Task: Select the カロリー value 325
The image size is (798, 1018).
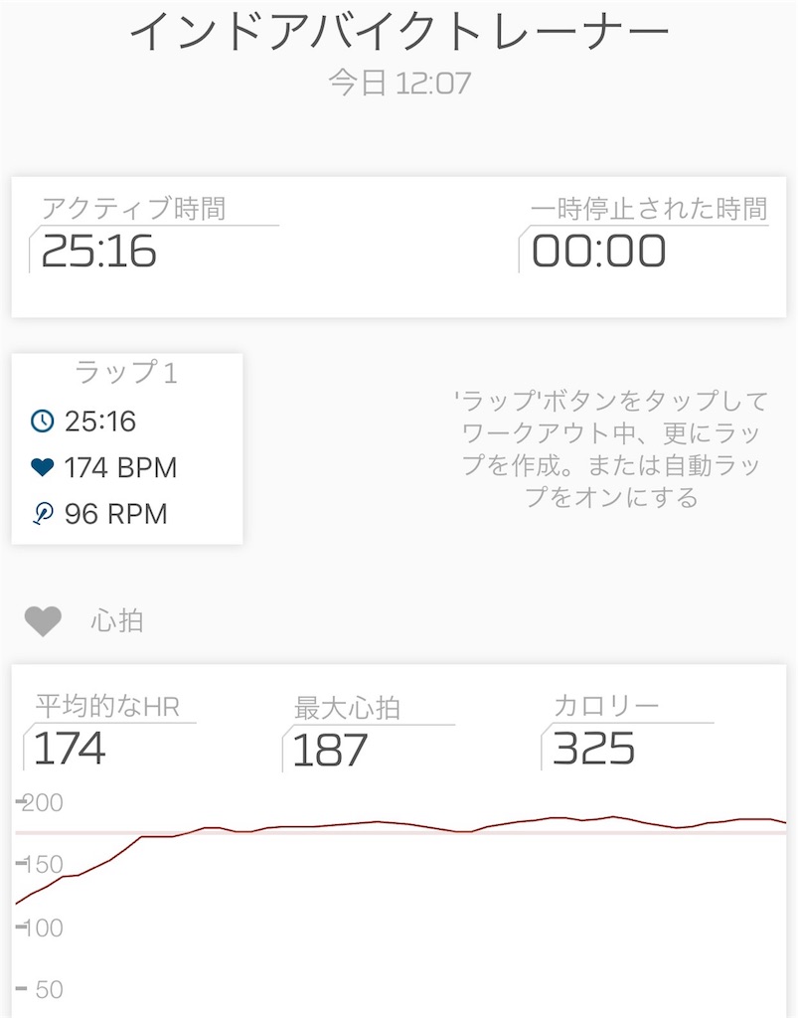Action: (593, 748)
